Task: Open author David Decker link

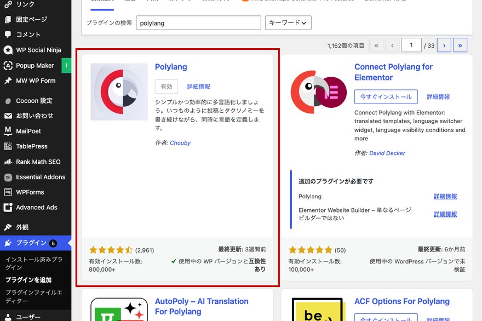Action: point(387,153)
